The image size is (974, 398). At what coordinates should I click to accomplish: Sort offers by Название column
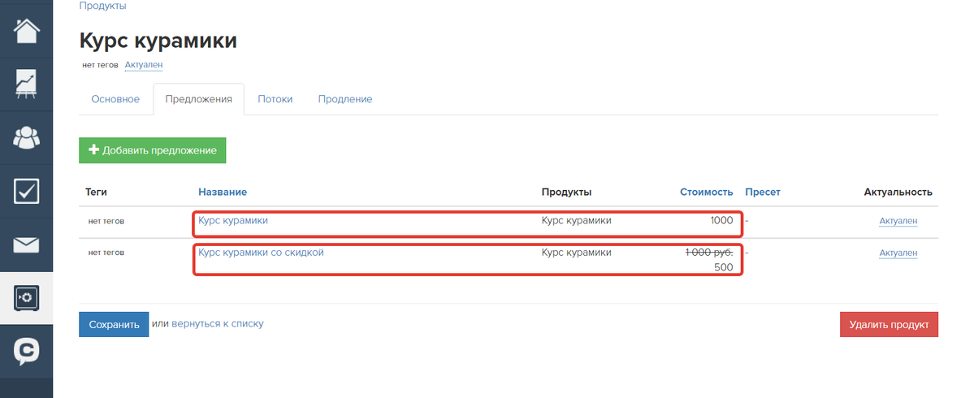point(223,193)
